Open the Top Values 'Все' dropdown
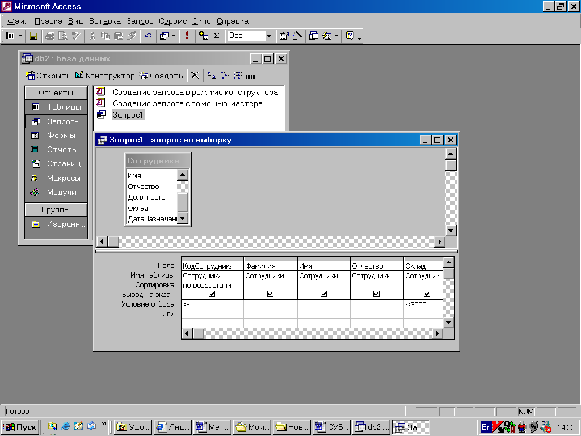Image resolution: width=581 pixels, height=436 pixels. point(270,36)
